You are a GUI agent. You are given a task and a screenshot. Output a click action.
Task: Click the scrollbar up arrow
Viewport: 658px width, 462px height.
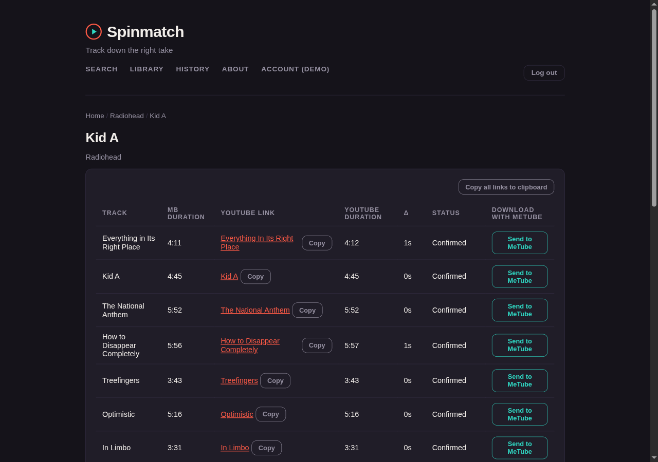tap(654, 4)
